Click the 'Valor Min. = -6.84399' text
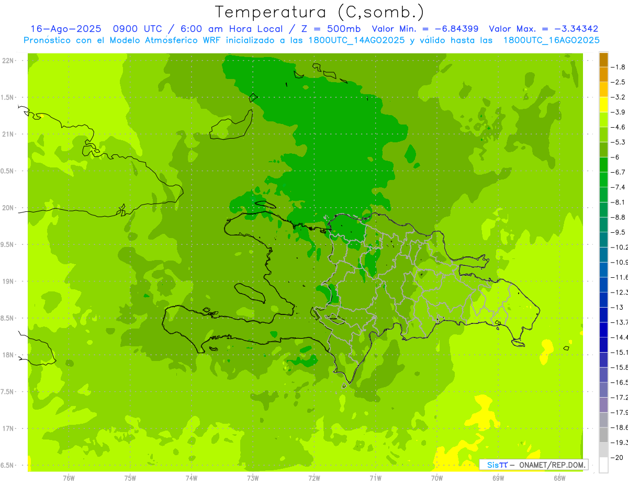 tap(425, 29)
